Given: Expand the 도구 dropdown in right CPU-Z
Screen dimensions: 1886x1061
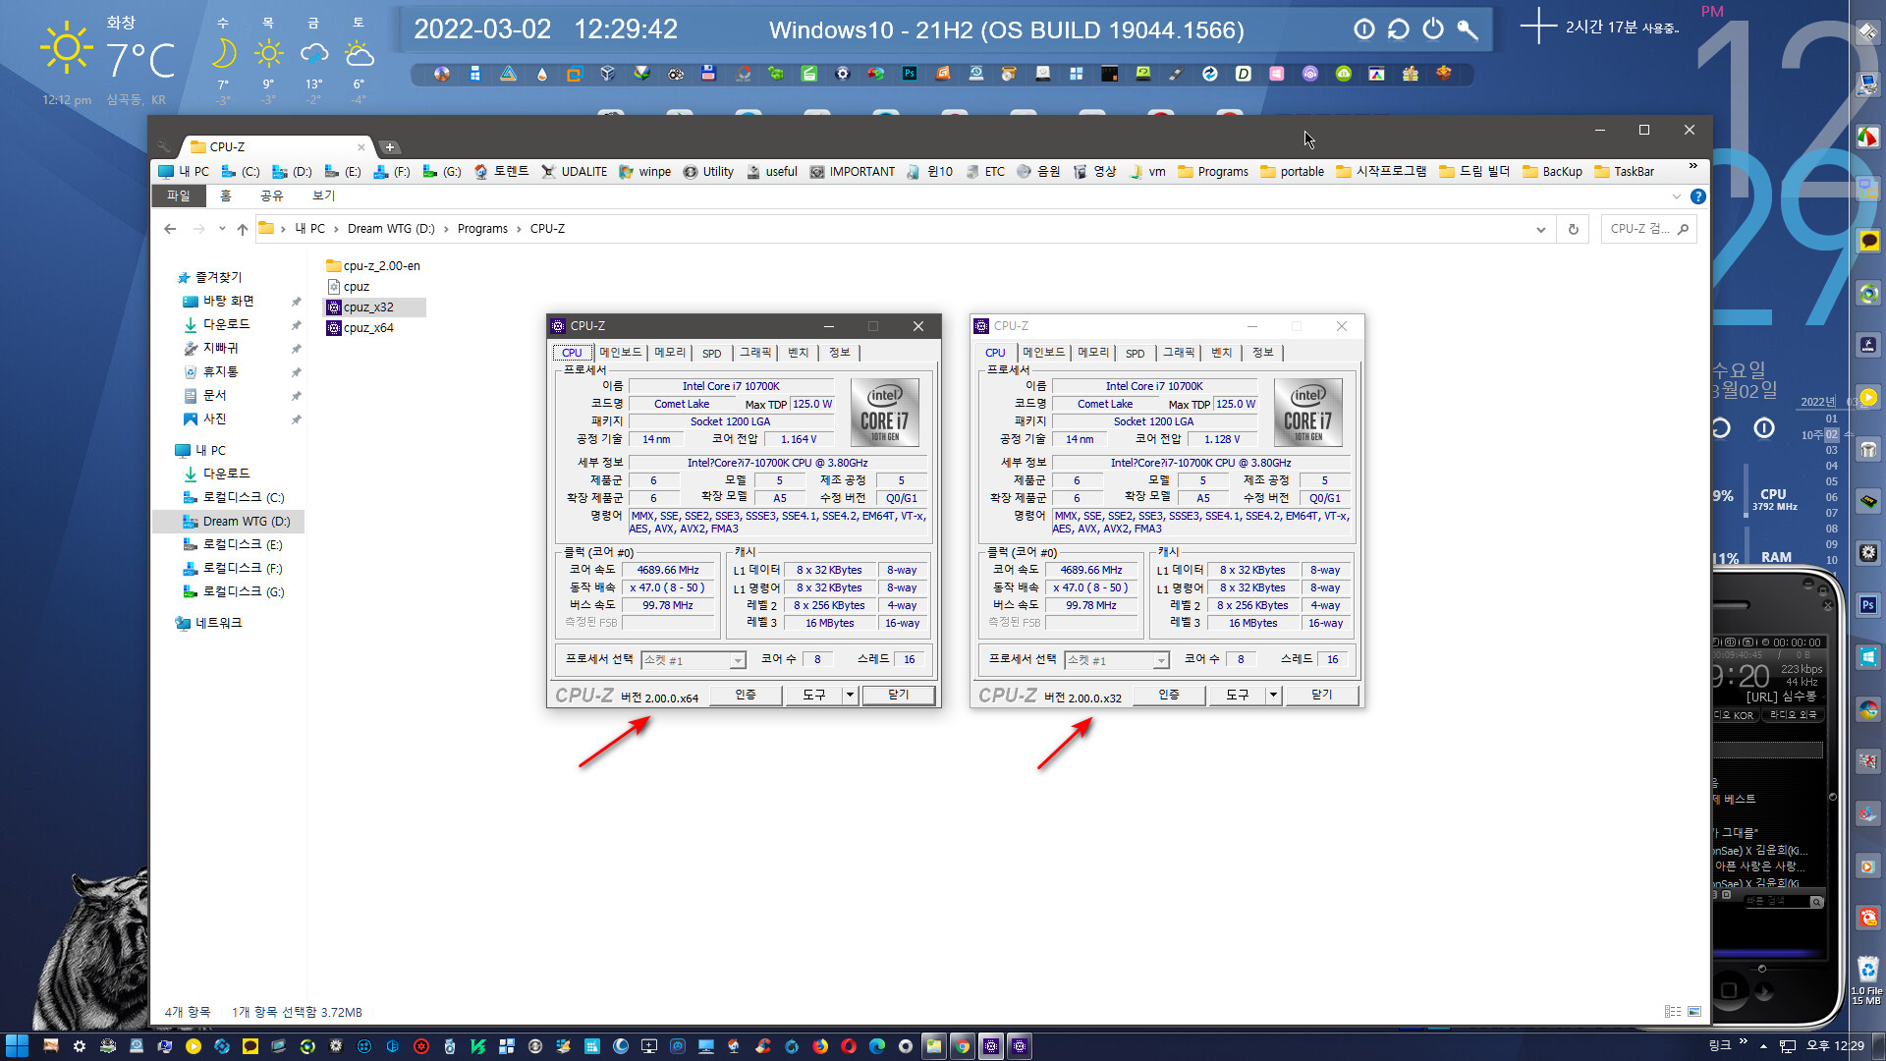Looking at the screenshot, I should pyautogui.click(x=1272, y=695).
